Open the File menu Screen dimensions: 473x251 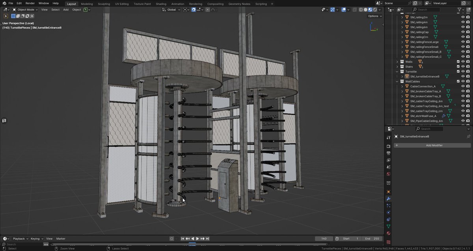[x=11, y=3]
